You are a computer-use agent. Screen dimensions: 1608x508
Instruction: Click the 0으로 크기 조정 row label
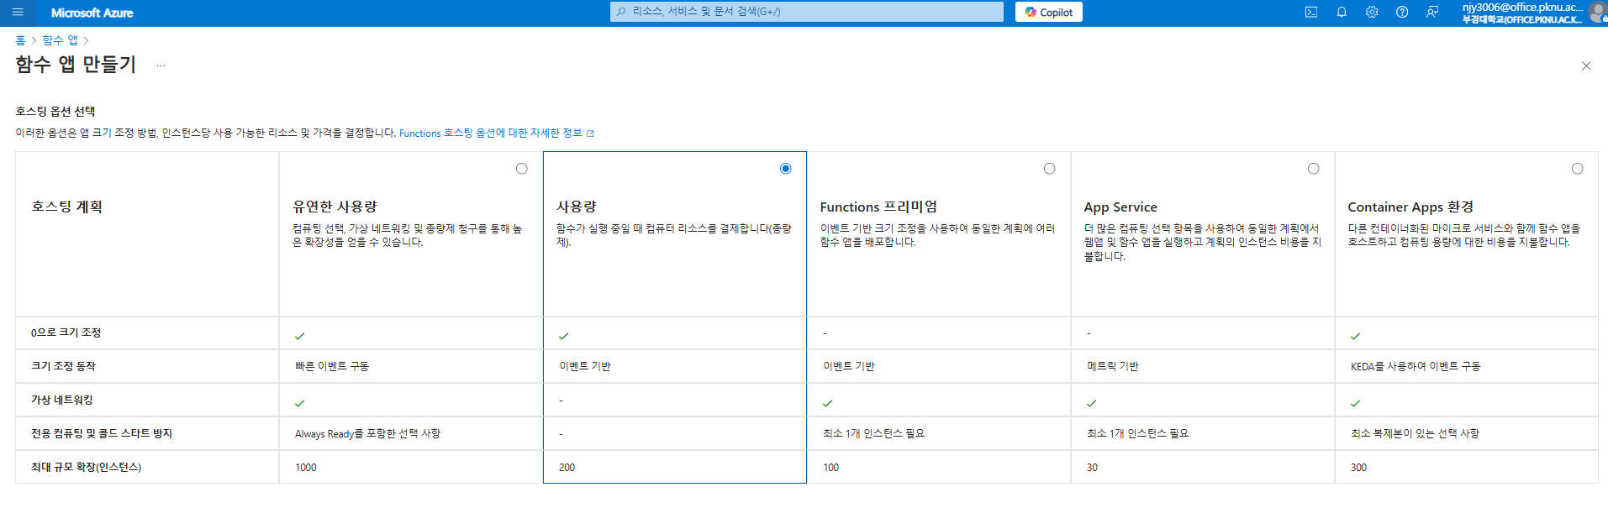(x=66, y=333)
